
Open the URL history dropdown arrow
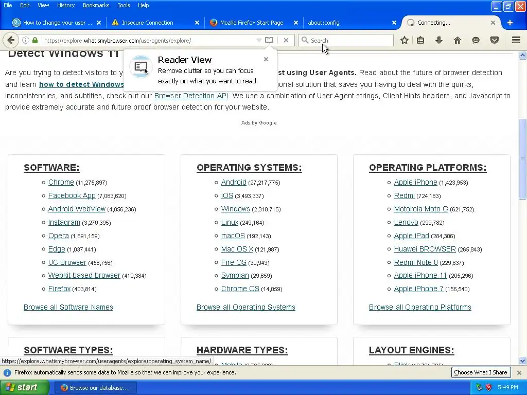[259, 40]
